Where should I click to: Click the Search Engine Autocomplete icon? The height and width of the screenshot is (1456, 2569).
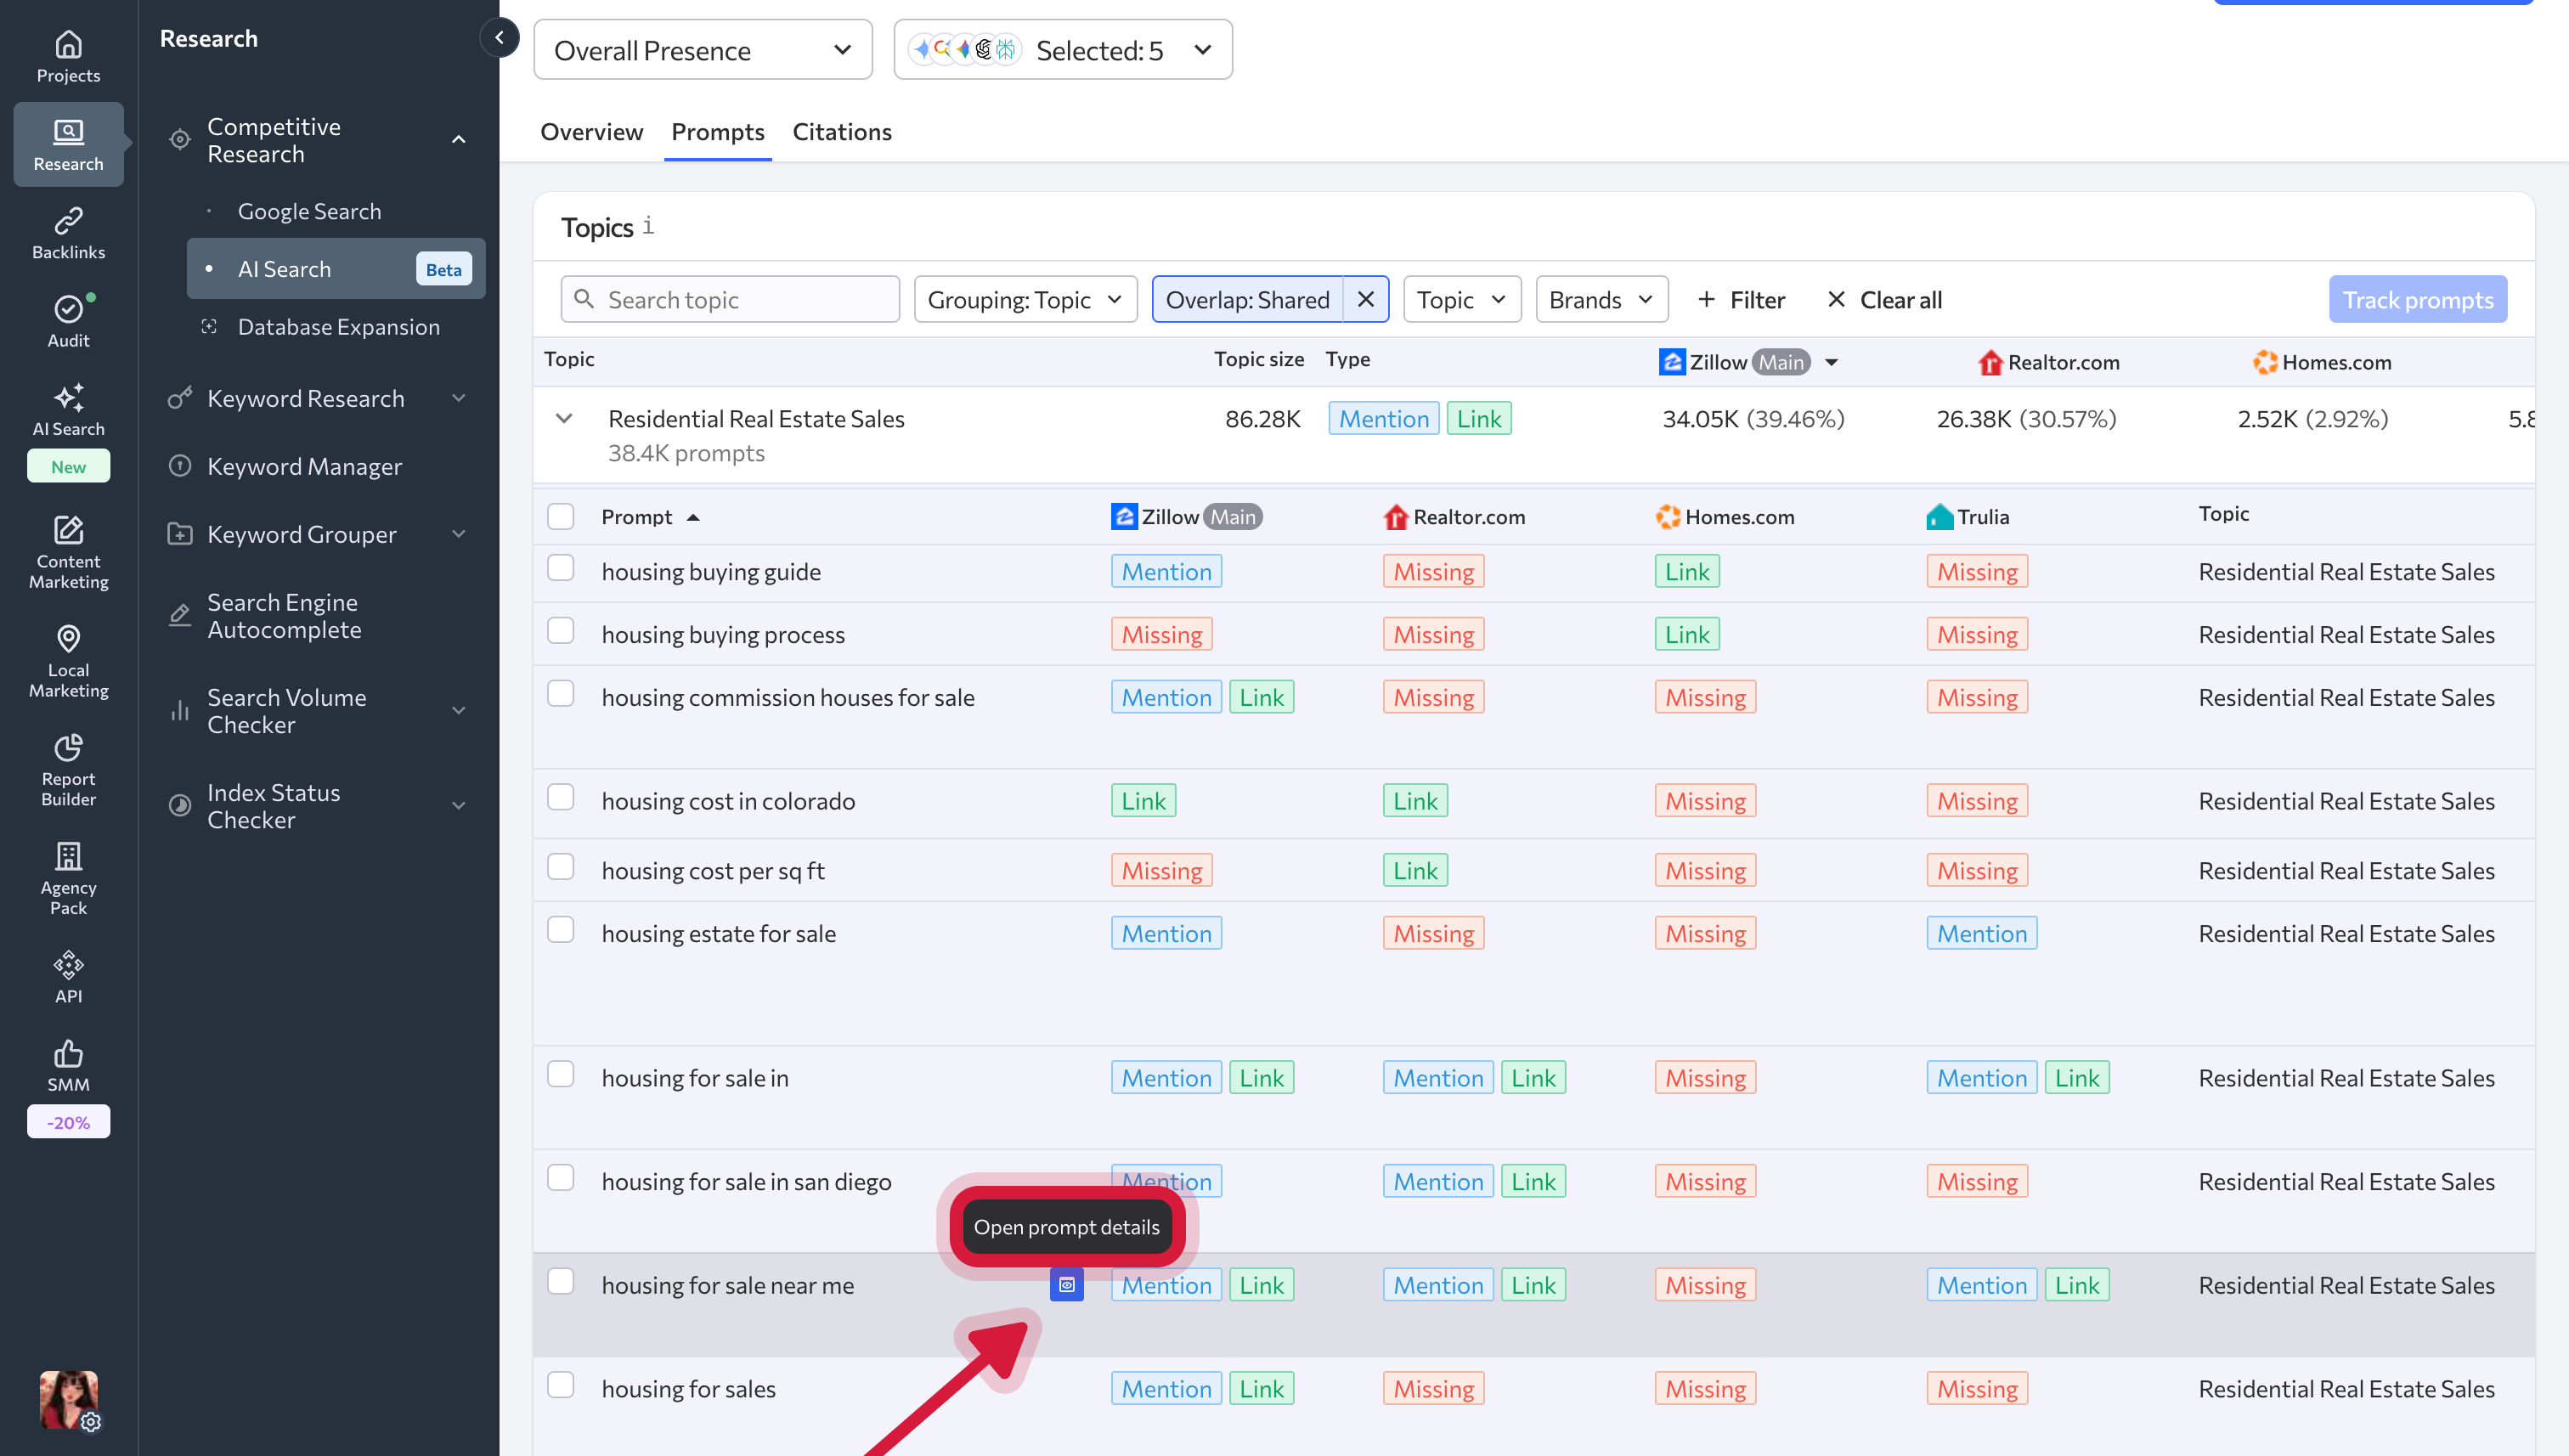[180, 615]
